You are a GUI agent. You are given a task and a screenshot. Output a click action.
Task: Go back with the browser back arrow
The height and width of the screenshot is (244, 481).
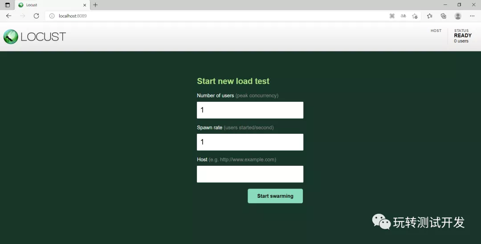click(x=8, y=16)
